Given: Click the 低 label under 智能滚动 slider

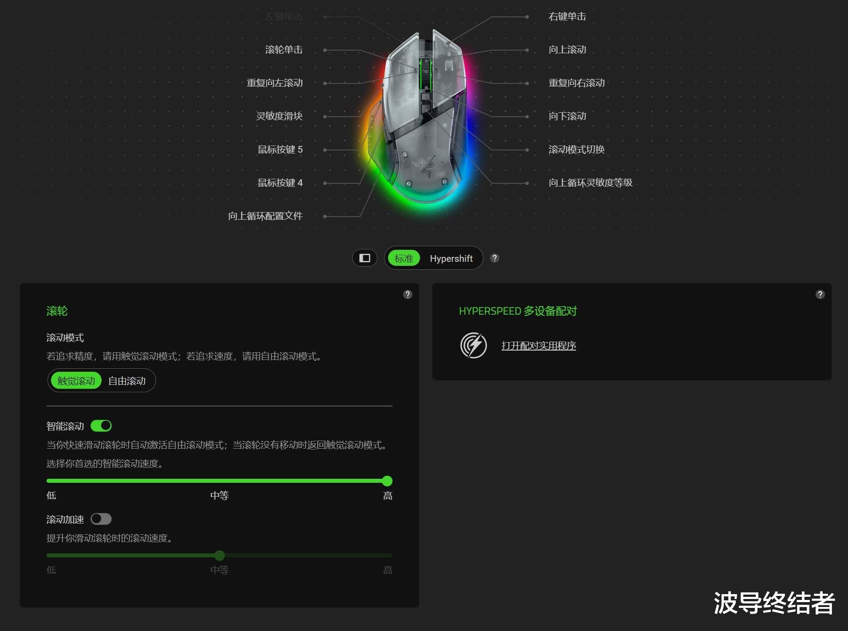Looking at the screenshot, I should click(51, 496).
